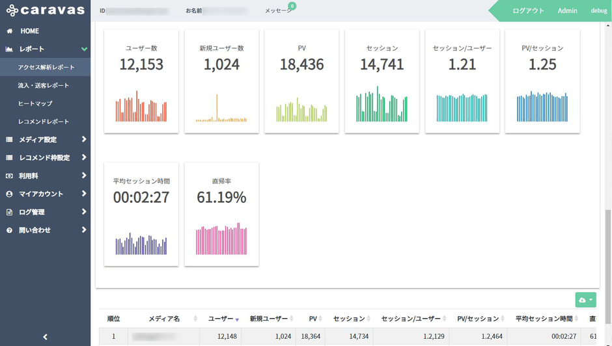Click the ログ管理 document icon
Image resolution: width=612 pixels, height=346 pixels.
point(10,212)
